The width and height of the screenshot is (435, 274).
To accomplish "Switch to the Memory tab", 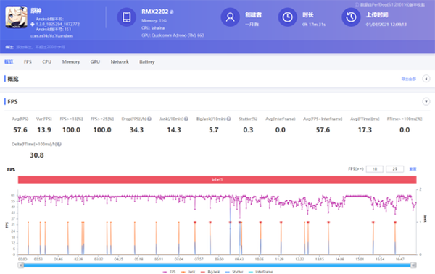I will coord(71,61).
